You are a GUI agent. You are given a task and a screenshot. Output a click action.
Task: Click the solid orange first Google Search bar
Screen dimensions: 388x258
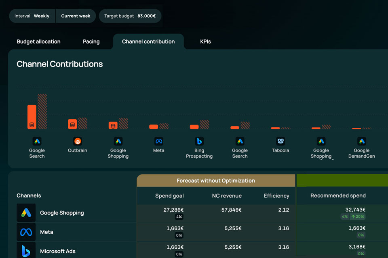(32, 117)
